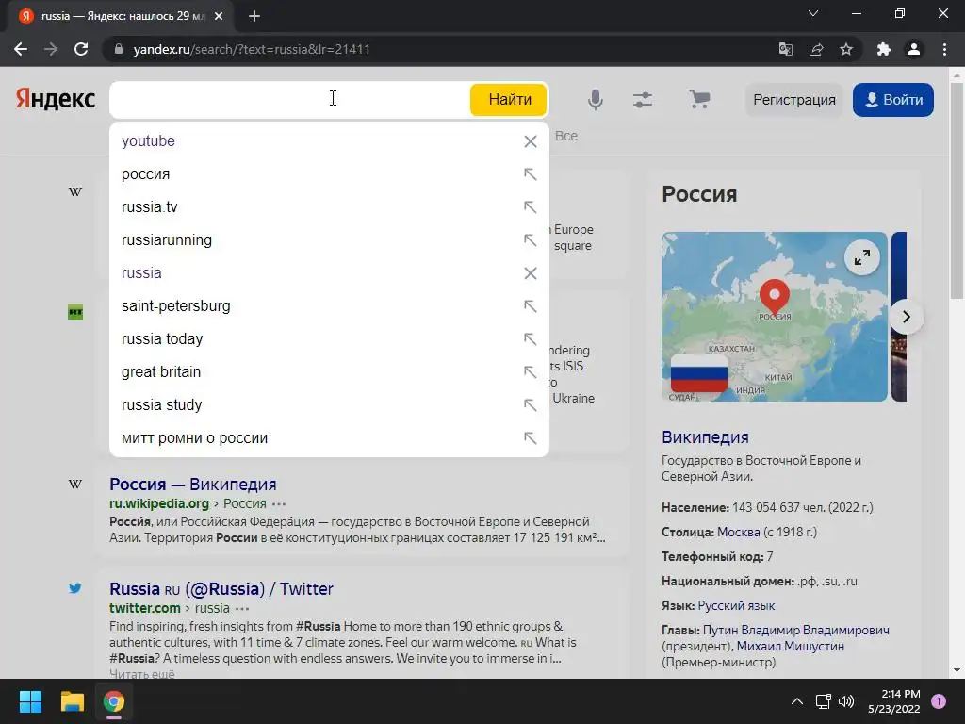Share this page icon in address bar
The height and width of the screenshot is (724, 965).
click(816, 49)
